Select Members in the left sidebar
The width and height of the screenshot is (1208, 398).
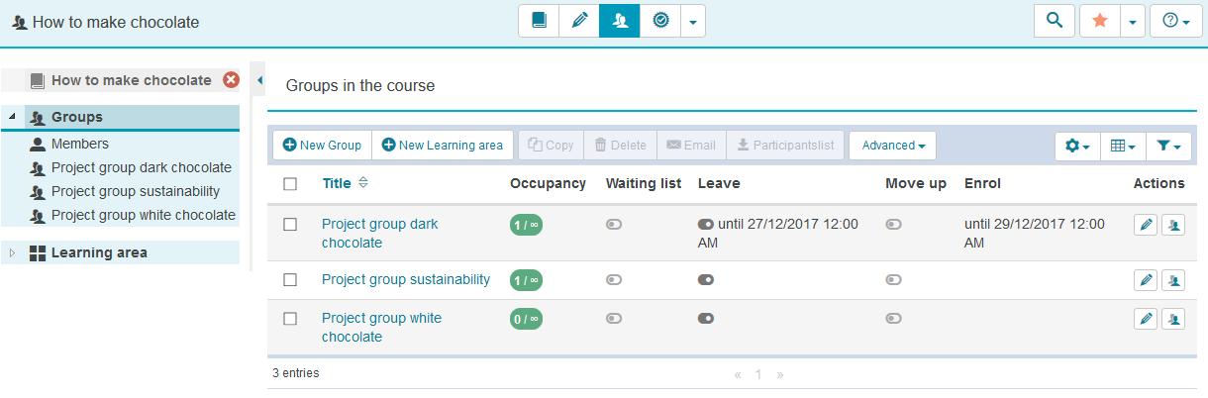pyautogui.click(x=79, y=144)
